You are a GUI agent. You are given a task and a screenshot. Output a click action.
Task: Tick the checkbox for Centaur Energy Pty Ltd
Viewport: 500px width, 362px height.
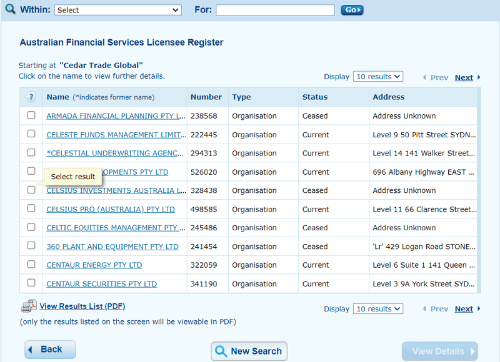(x=31, y=264)
